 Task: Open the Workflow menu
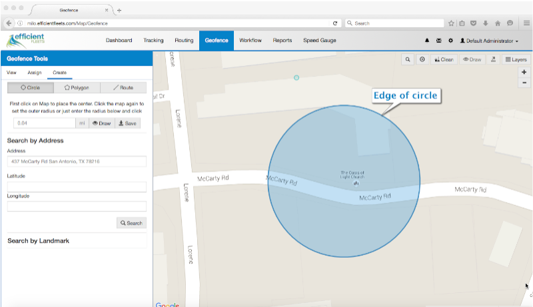pos(251,40)
